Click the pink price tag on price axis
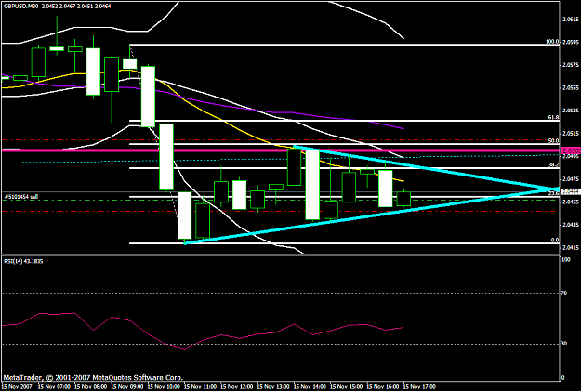The height and width of the screenshot is (391, 581). click(570, 150)
